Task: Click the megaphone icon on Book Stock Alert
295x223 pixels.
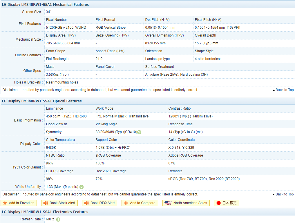Action: click(46, 203)
